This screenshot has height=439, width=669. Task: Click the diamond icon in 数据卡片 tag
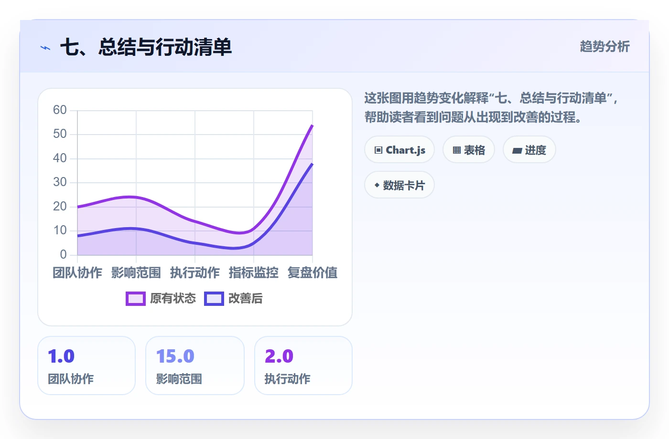pos(377,185)
